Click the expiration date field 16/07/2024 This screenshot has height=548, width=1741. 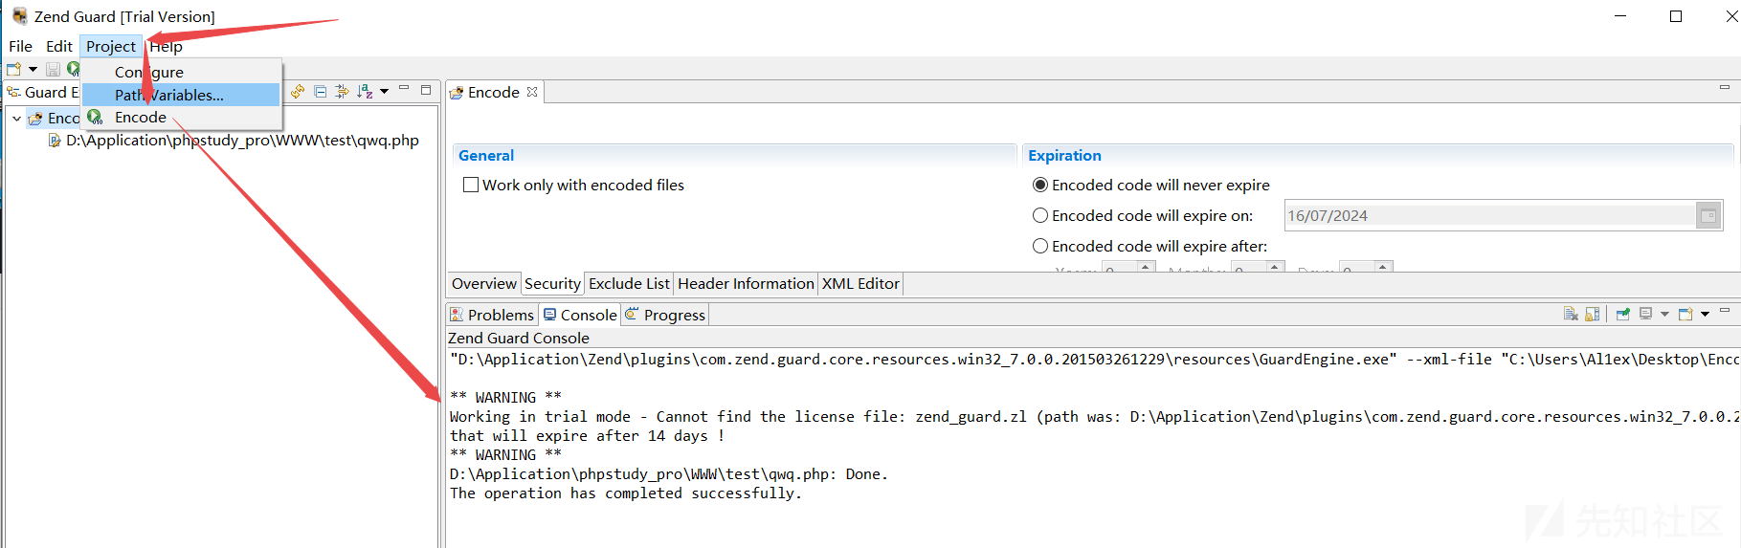click(1489, 216)
